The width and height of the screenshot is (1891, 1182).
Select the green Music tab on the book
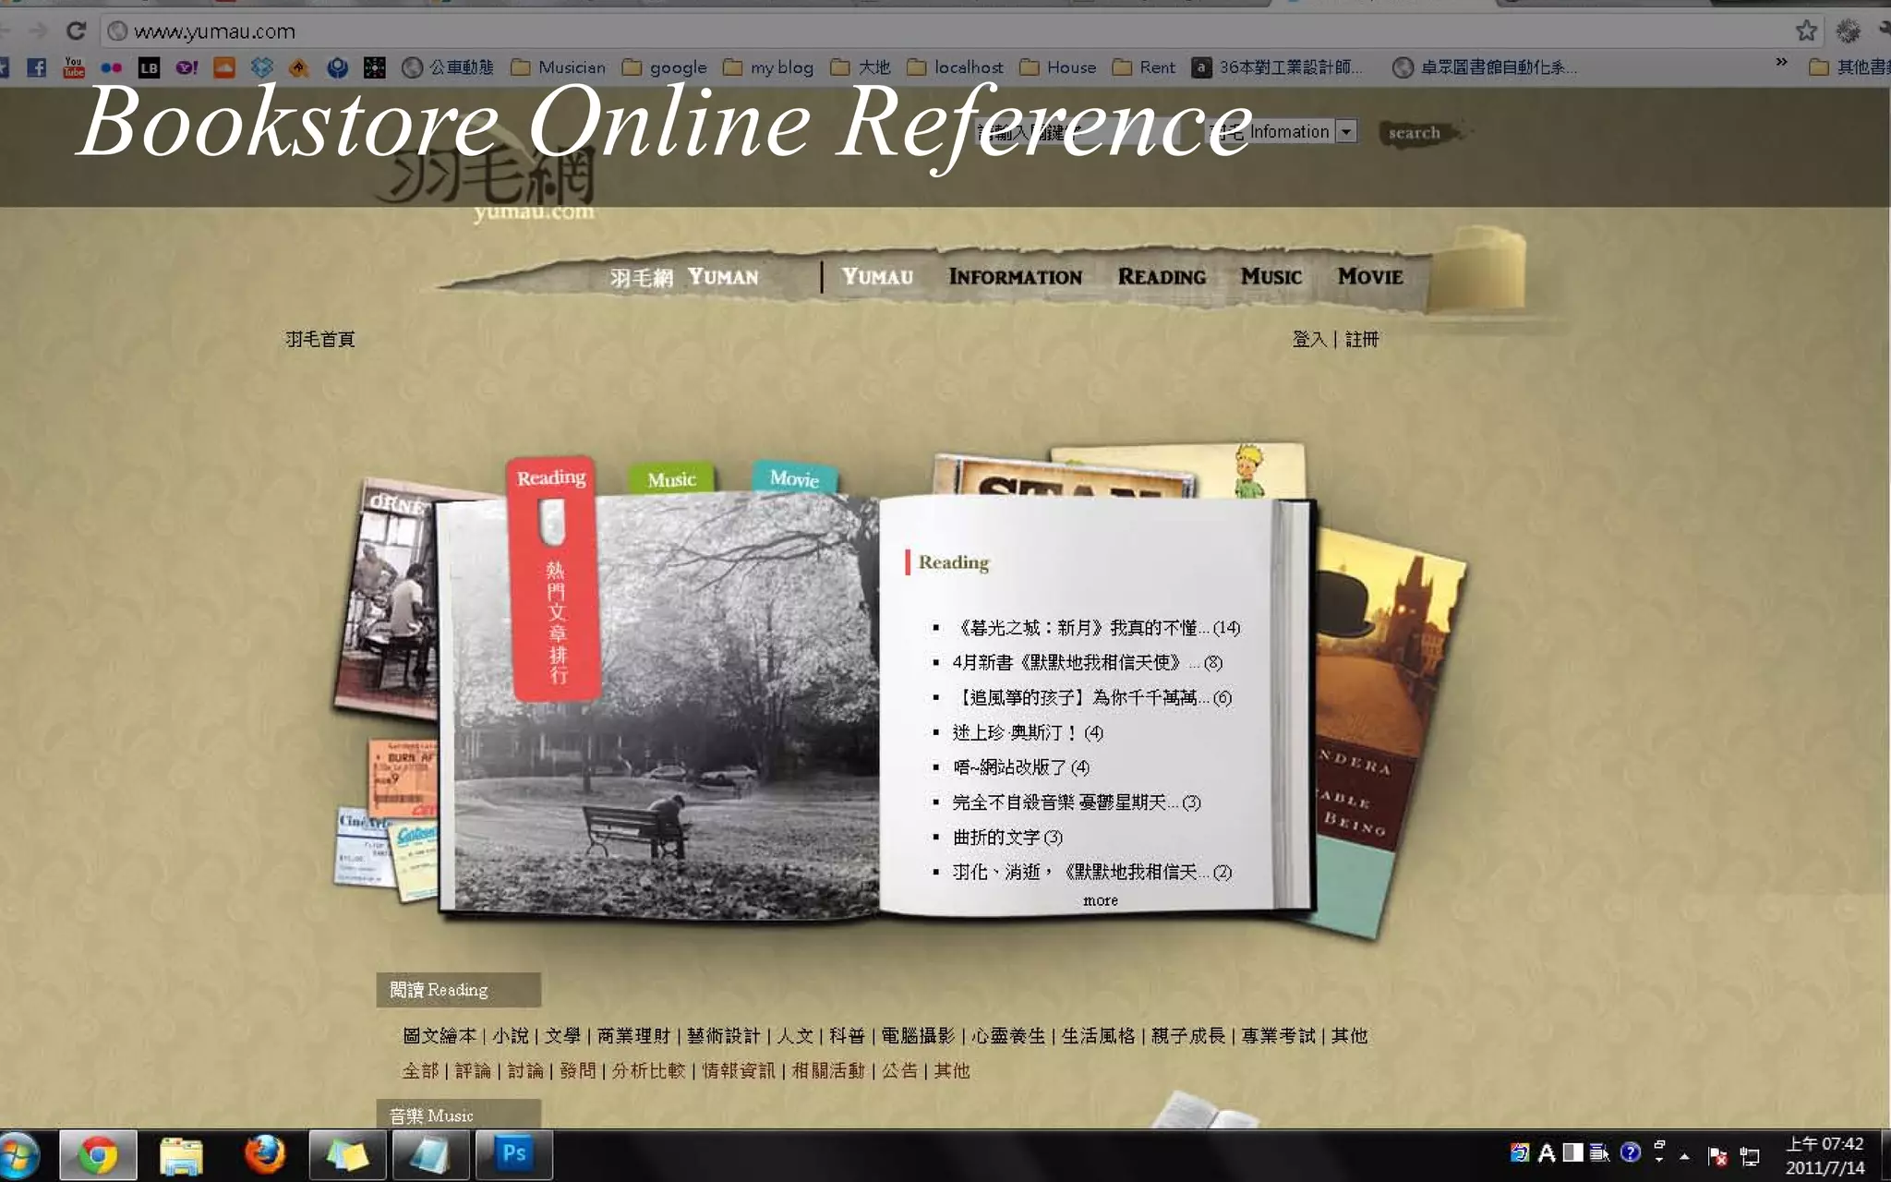pos(671,479)
